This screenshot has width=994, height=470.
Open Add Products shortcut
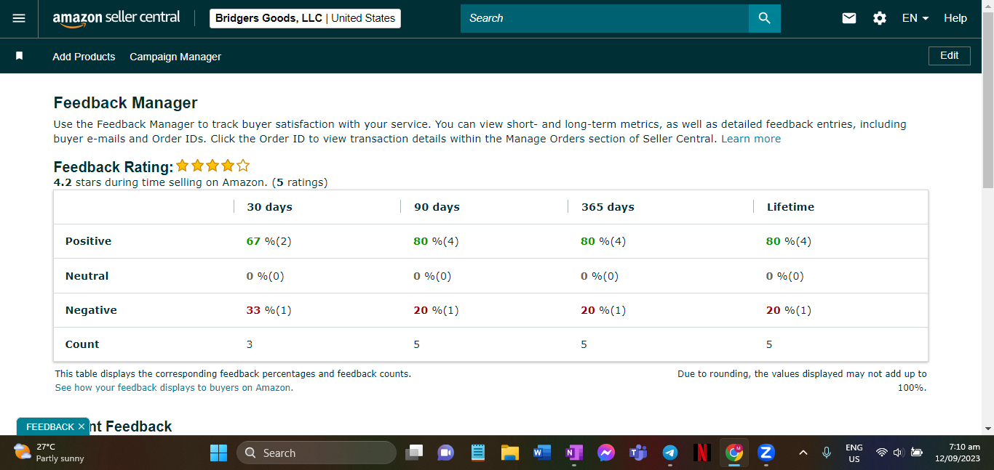click(84, 57)
